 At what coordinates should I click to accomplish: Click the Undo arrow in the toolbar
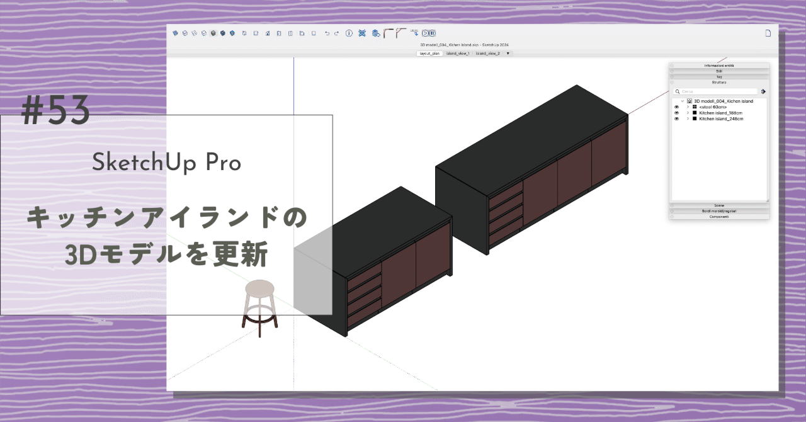(x=327, y=33)
